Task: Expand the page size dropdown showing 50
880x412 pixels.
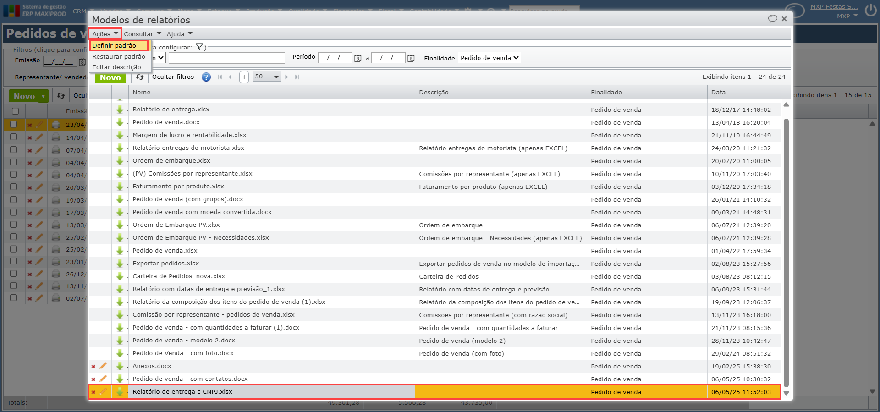Action: tap(267, 77)
